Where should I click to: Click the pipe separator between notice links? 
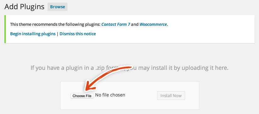tap(58, 34)
